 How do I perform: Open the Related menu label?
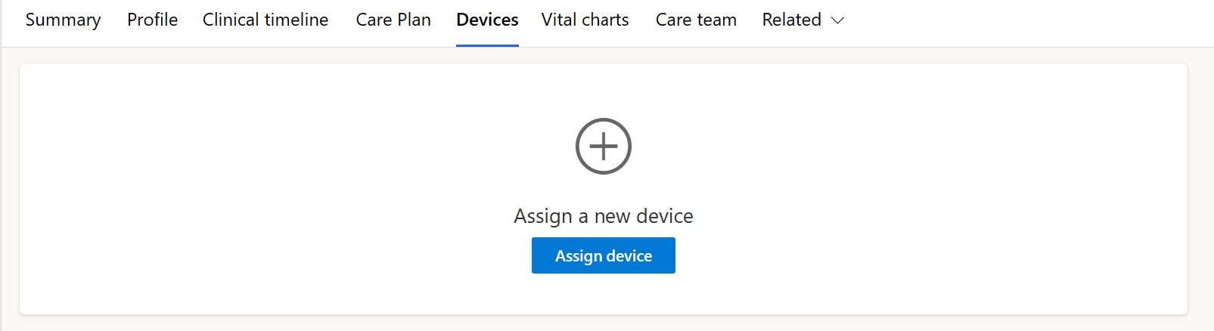pos(791,20)
